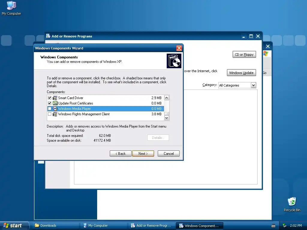Click the 41172.4 MB space available value

pyautogui.click(x=102, y=140)
